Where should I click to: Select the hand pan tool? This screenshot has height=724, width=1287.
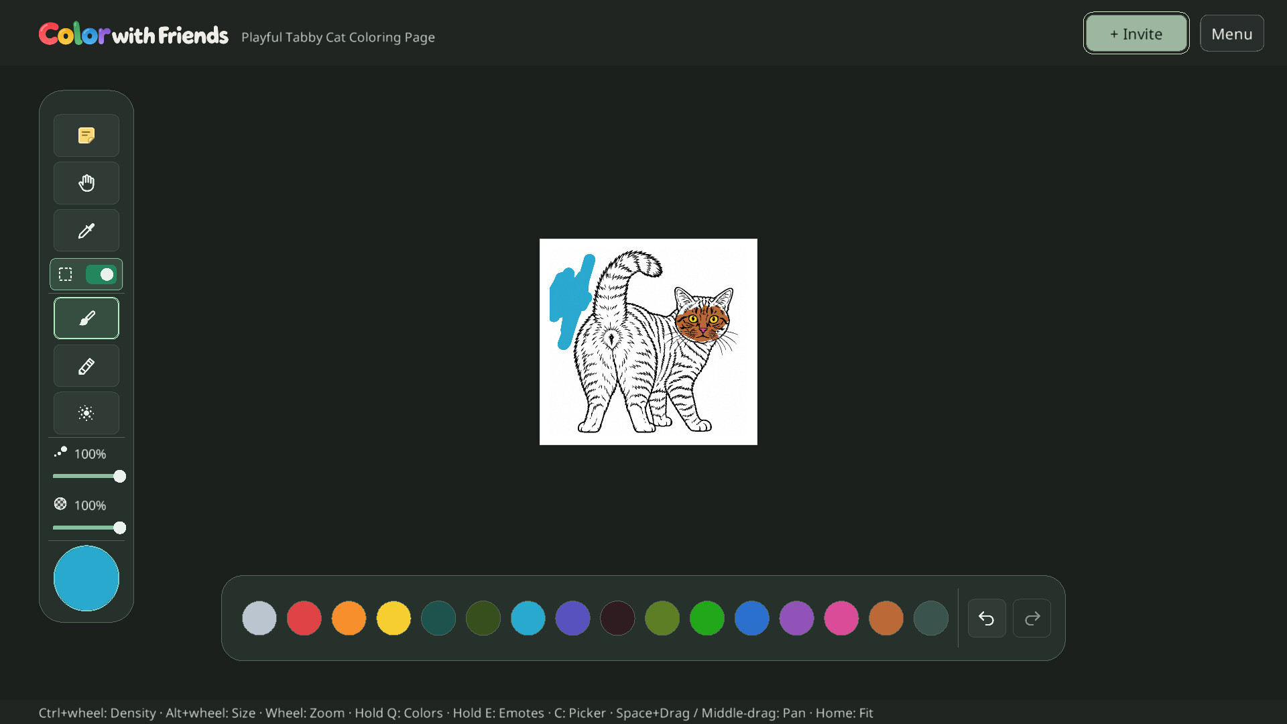coord(86,183)
